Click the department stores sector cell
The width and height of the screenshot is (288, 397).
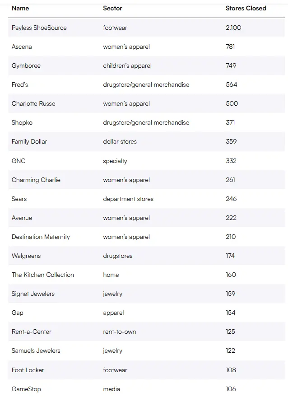[128, 199]
